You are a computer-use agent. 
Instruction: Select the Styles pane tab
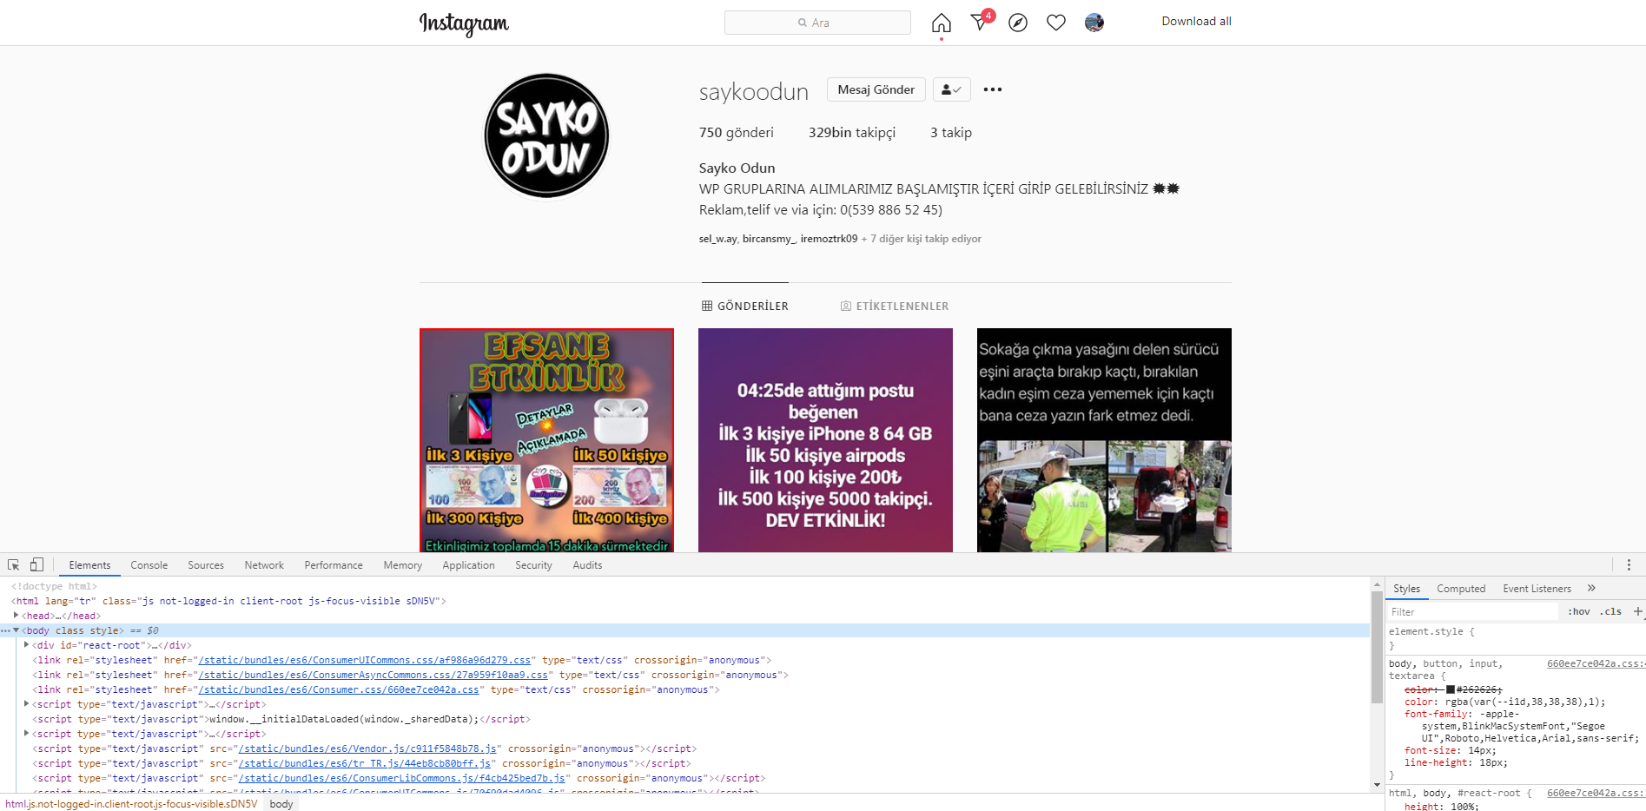tap(1406, 589)
